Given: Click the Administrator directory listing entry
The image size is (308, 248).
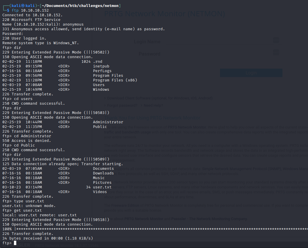Looking at the screenshot, I should pos(108,122).
